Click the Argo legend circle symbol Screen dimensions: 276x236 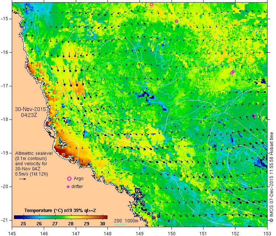(x=69, y=179)
